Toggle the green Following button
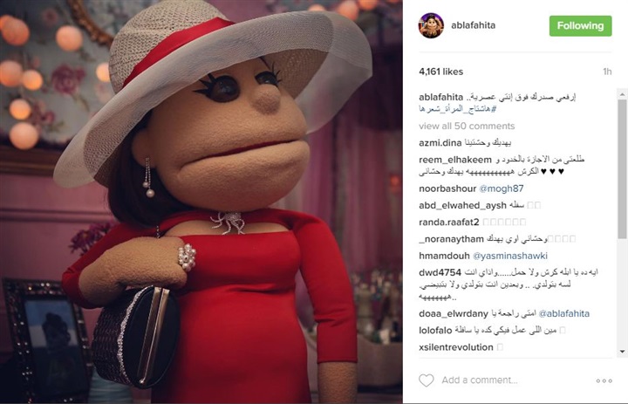Viewport: 628px width, 404px height. coord(580,26)
